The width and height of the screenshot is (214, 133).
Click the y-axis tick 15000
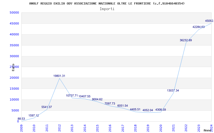(14, 89)
